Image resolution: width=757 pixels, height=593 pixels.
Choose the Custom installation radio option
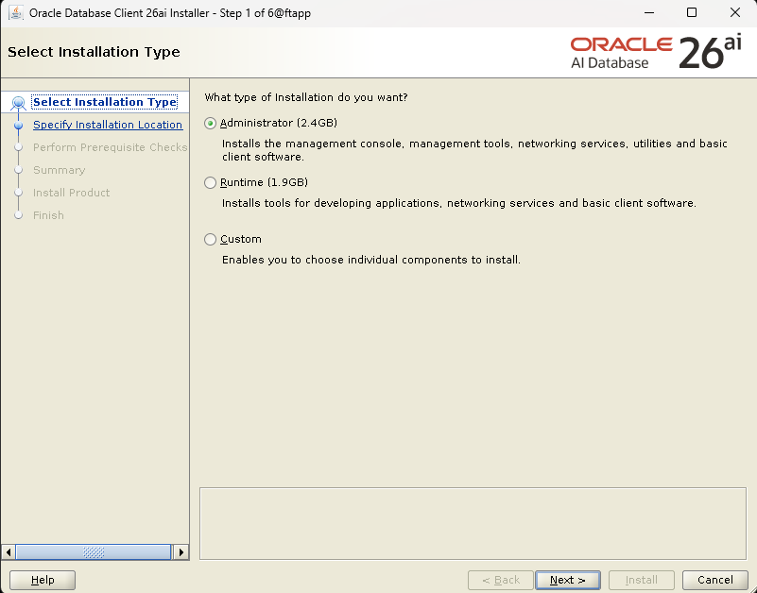click(x=210, y=240)
